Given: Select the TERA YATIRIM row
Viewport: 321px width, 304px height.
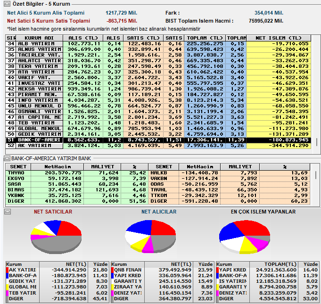Looking at the screenshot, I should click(158, 66).
